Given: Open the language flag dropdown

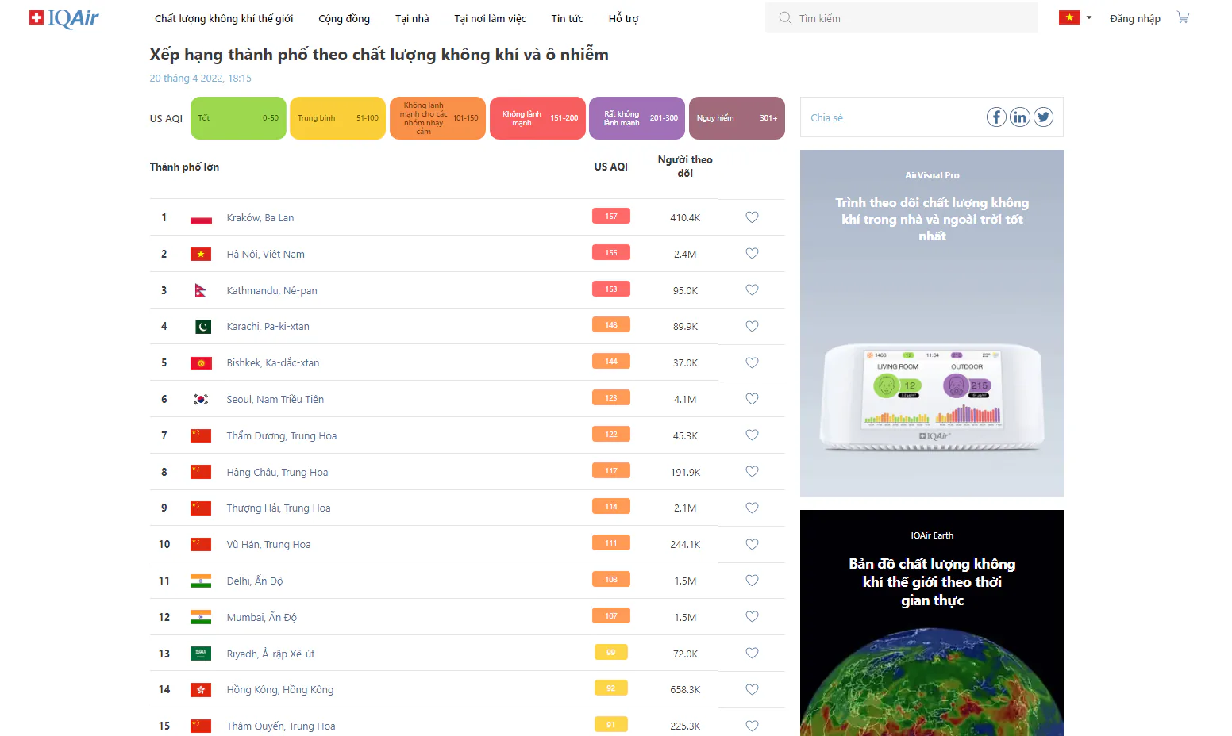Looking at the screenshot, I should coord(1076,17).
